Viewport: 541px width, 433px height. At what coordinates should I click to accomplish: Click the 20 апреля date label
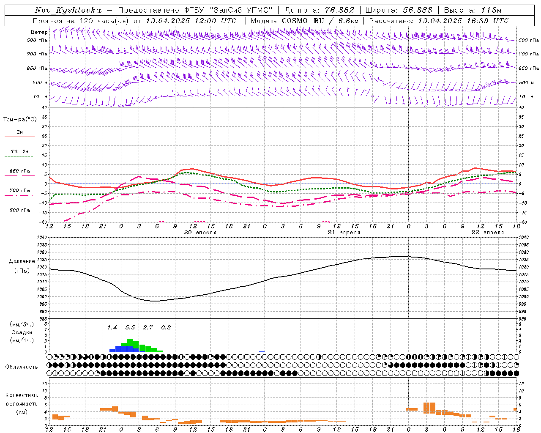[x=200, y=233]
